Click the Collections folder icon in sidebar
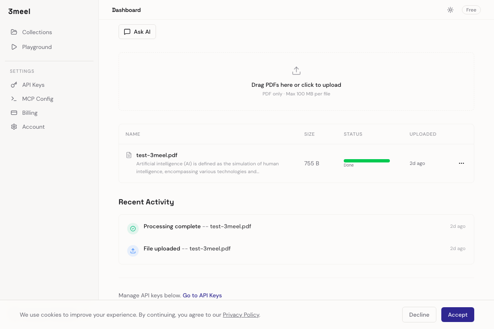Viewport: 494px width, 329px height. [x=14, y=32]
